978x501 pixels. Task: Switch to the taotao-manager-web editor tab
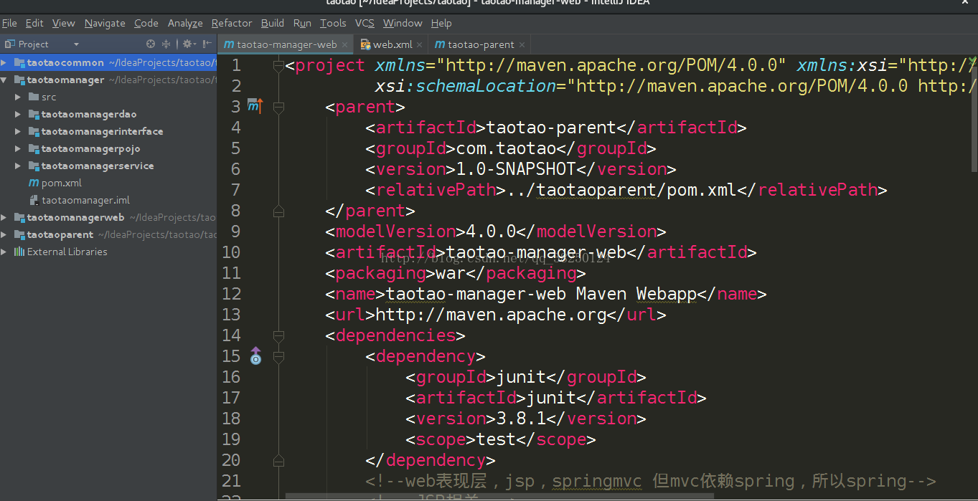286,44
